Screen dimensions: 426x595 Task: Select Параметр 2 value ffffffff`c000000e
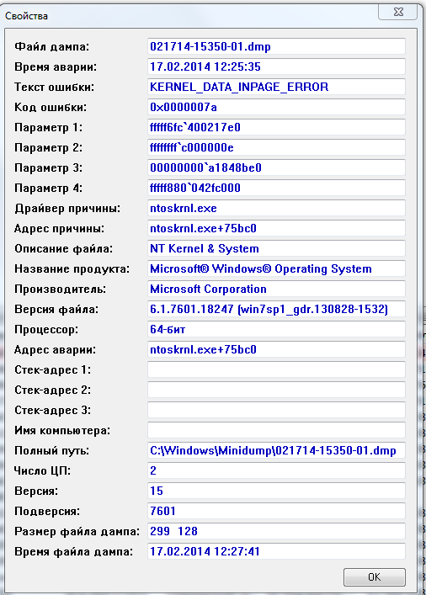276,147
